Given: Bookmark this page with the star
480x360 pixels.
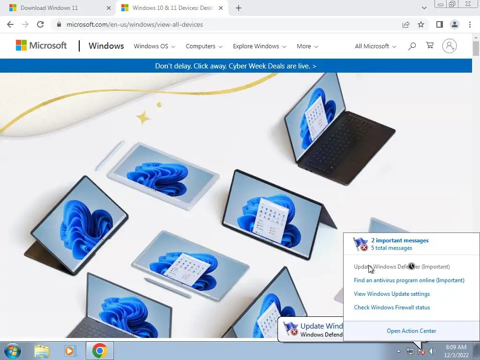Looking at the screenshot, I should point(421,24).
